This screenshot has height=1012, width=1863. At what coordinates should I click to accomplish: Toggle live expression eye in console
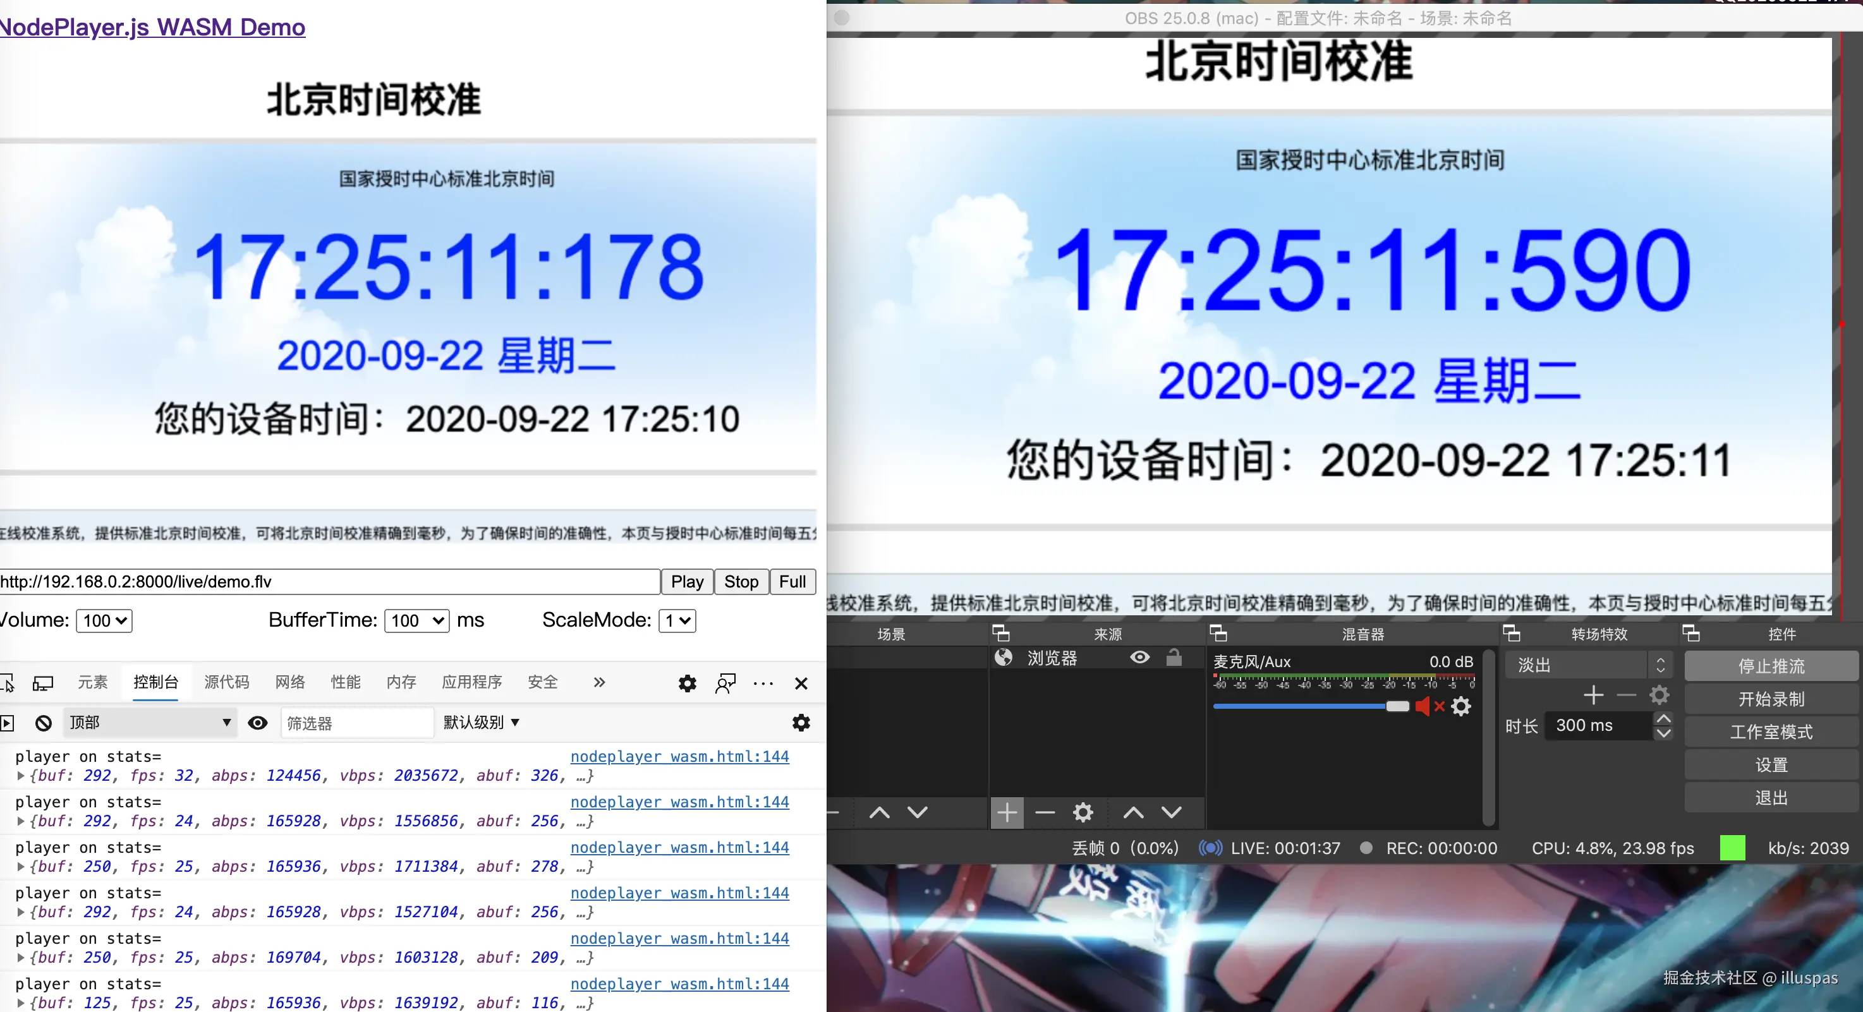[x=257, y=723]
